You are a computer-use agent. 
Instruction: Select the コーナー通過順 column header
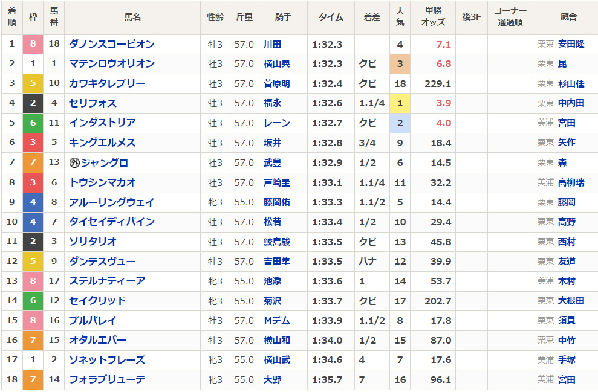point(510,17)
